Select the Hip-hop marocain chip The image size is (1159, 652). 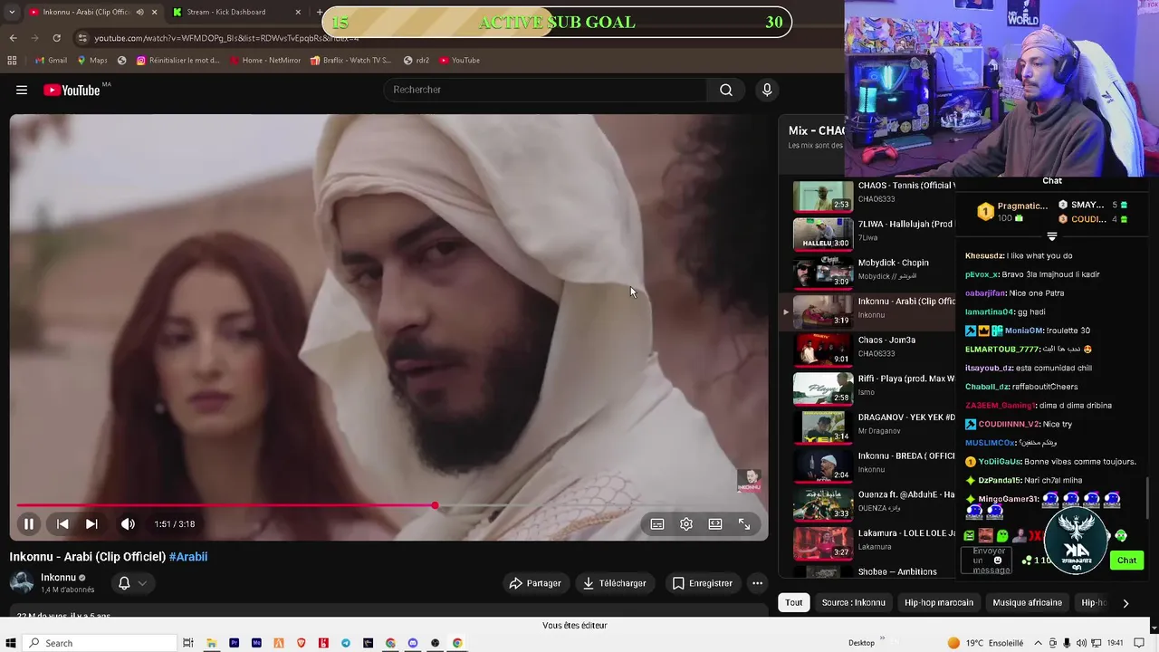click(x=939, y=602)
